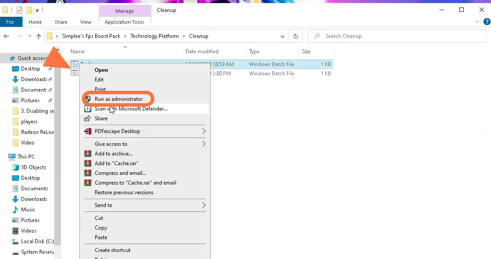Open the Music folder in sidebar
The width and height of the screenshot is (491, 259).
(28, 210)
